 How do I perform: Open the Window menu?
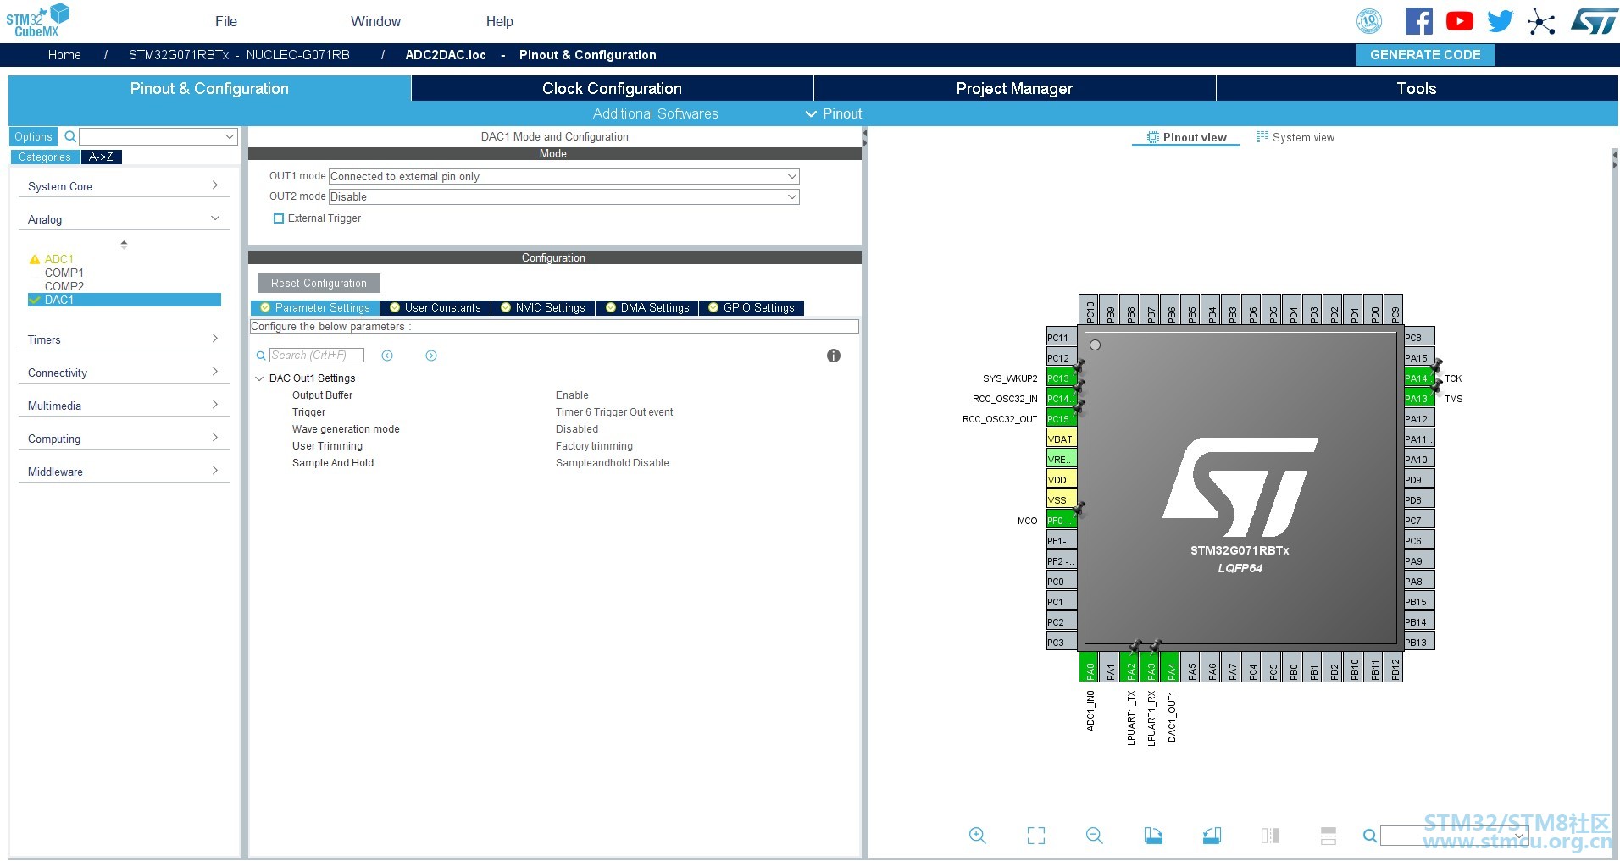376,21
